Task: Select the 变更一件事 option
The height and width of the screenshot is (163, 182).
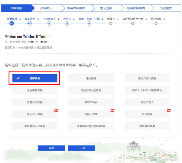Action: [x=91, y=114]
